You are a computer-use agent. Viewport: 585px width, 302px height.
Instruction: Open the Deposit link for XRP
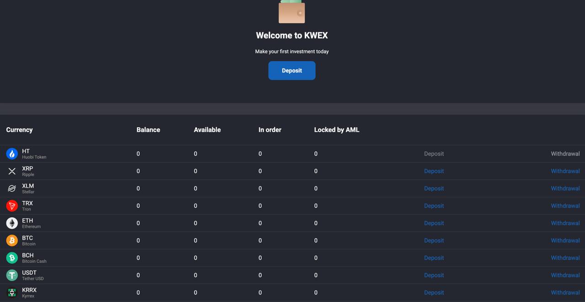434,171
